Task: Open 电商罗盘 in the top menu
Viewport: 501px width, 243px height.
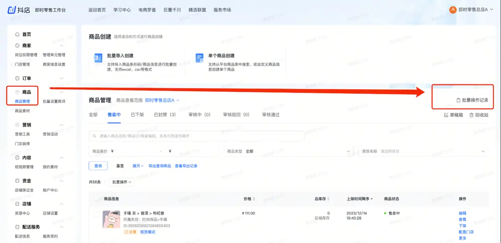Action: click(147, 10)
